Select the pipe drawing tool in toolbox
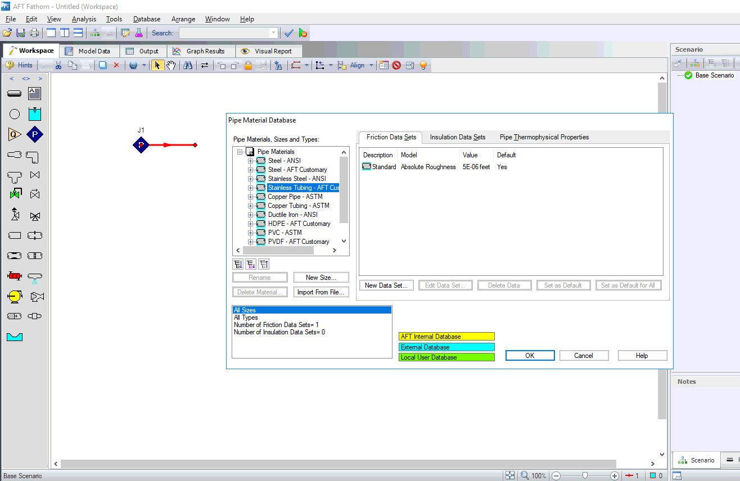Viewport: 740px width, 481px height. click(15, 94)
